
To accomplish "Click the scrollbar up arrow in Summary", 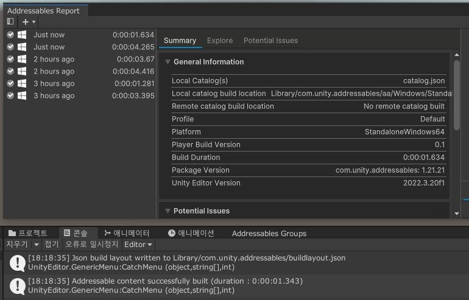I will (457, 55).
